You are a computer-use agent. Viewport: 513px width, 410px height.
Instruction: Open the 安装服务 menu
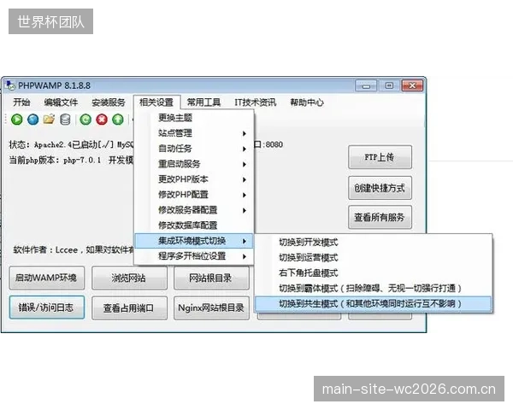[x=109, y=102]
